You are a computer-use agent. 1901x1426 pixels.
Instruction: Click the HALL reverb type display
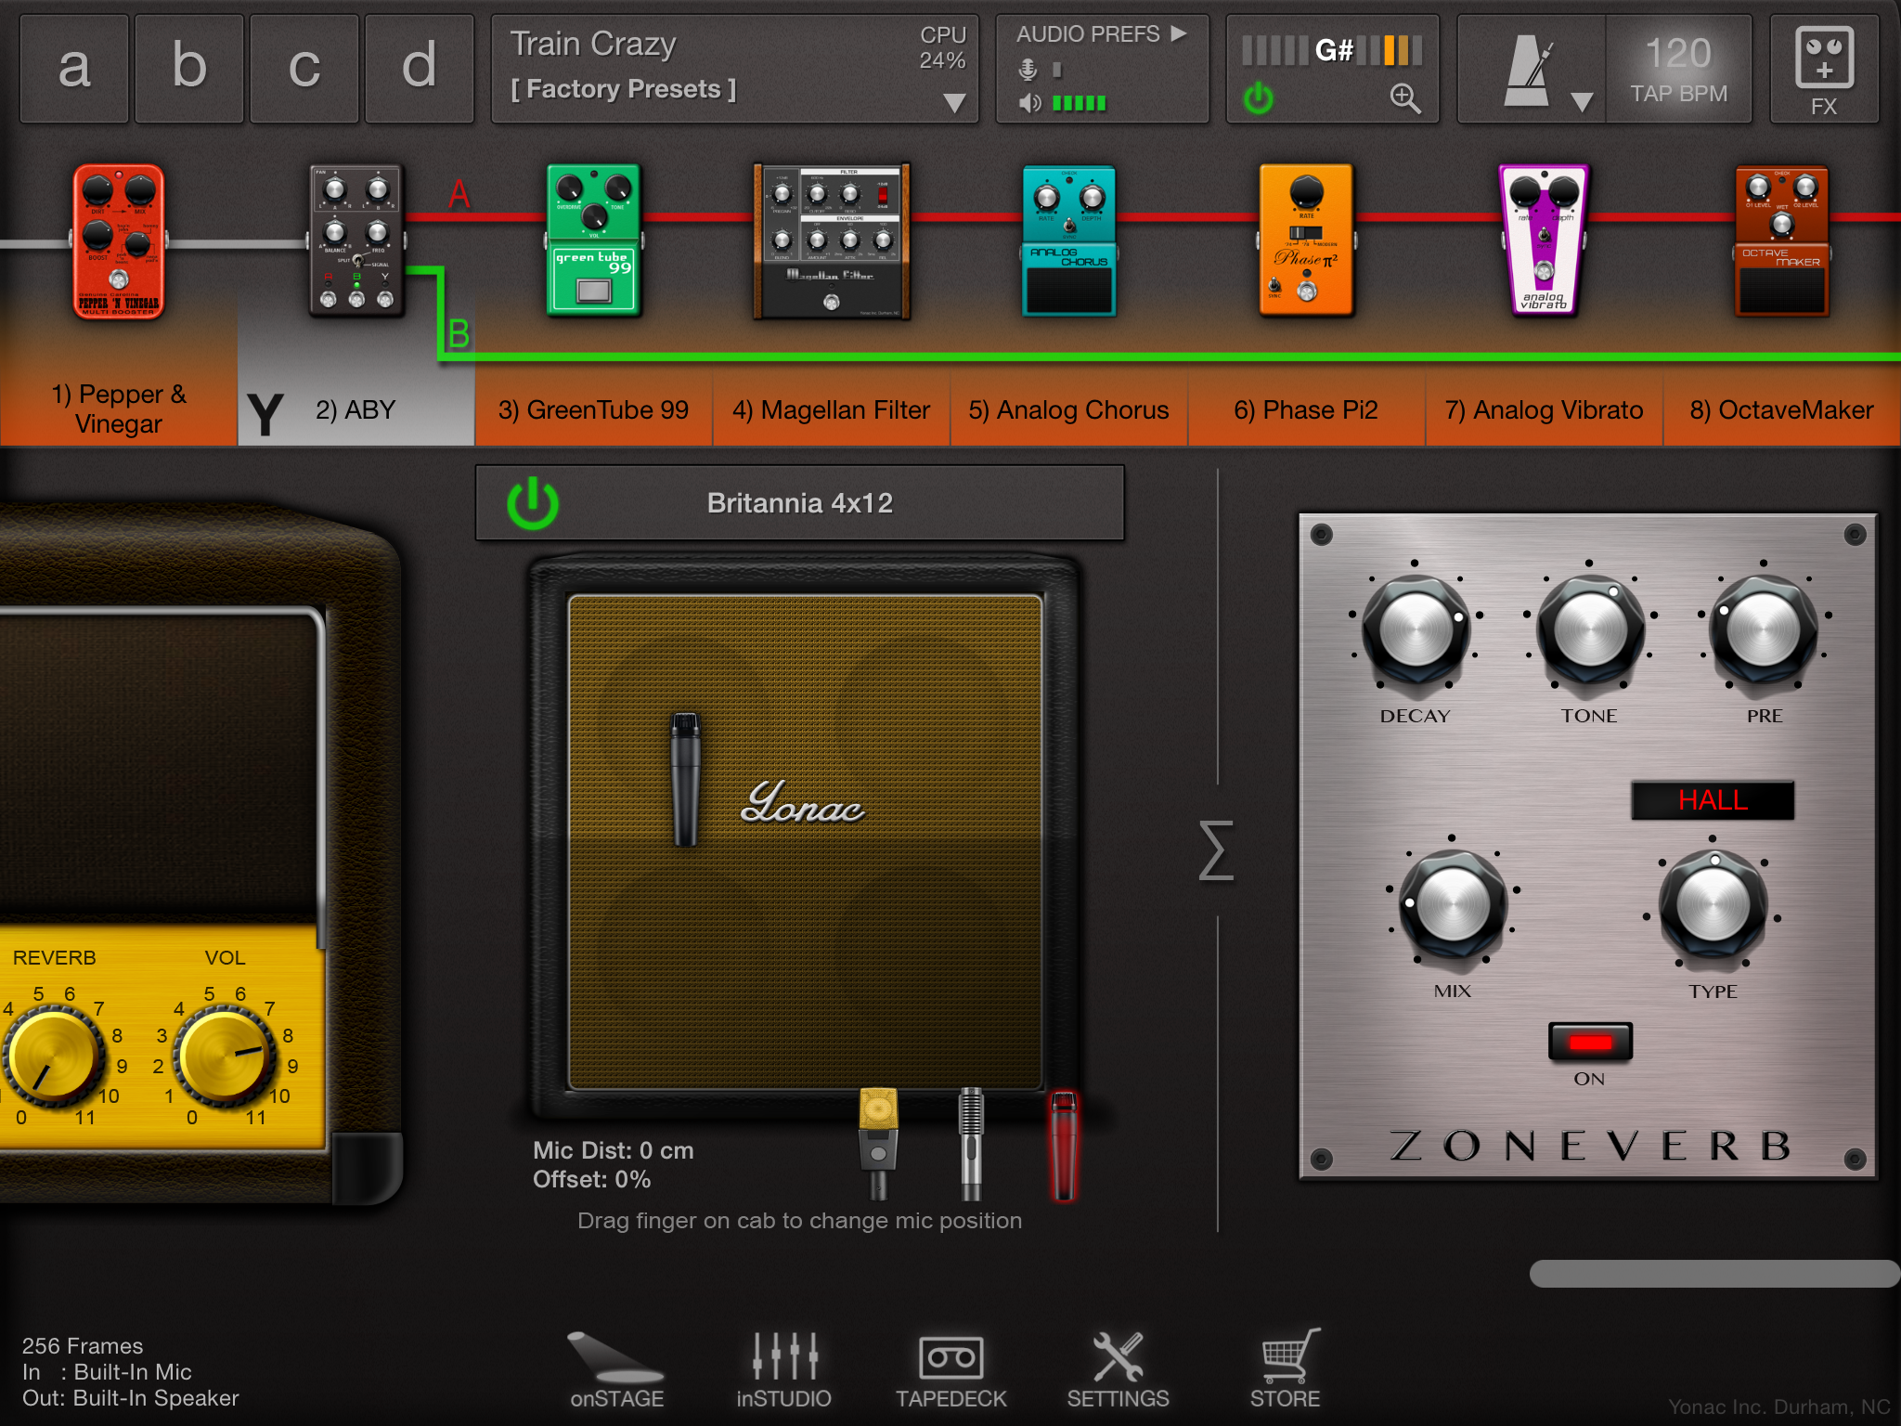pos(1713,800)
